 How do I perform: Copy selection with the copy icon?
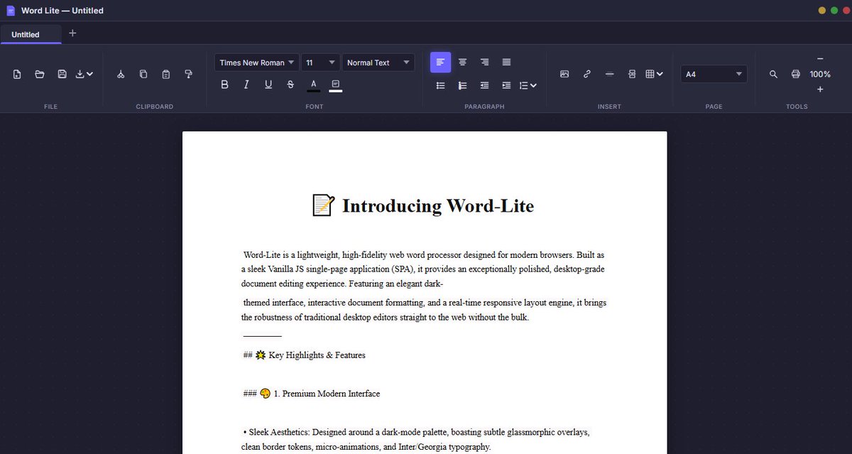tap(143, 74)
